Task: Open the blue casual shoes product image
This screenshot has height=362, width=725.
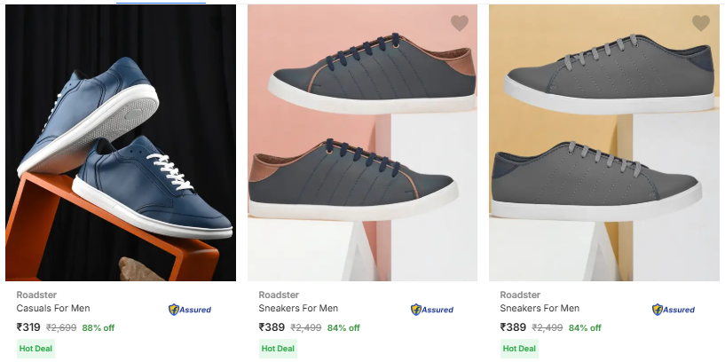Action: click(x=121, y=142)
